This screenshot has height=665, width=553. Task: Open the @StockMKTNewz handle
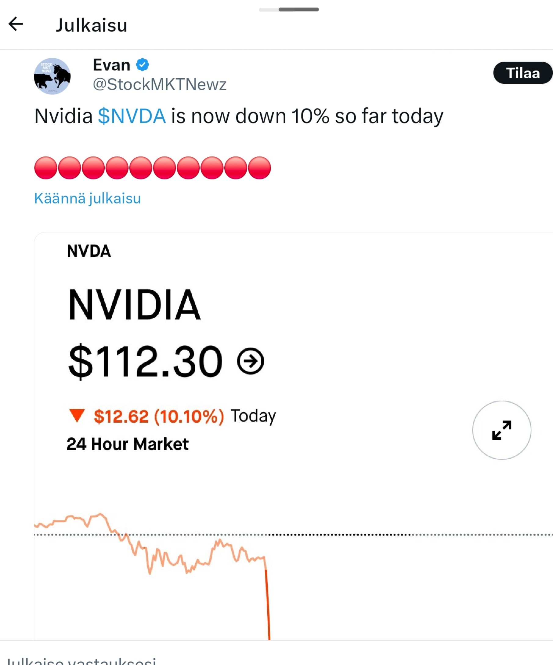pyautogui.click(x=160, y=85)
